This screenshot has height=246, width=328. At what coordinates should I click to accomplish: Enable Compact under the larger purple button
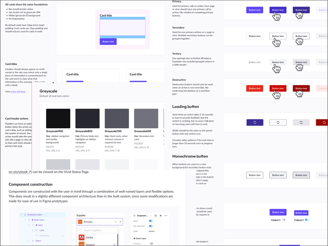pyautogui.click(x=283, y=220)
